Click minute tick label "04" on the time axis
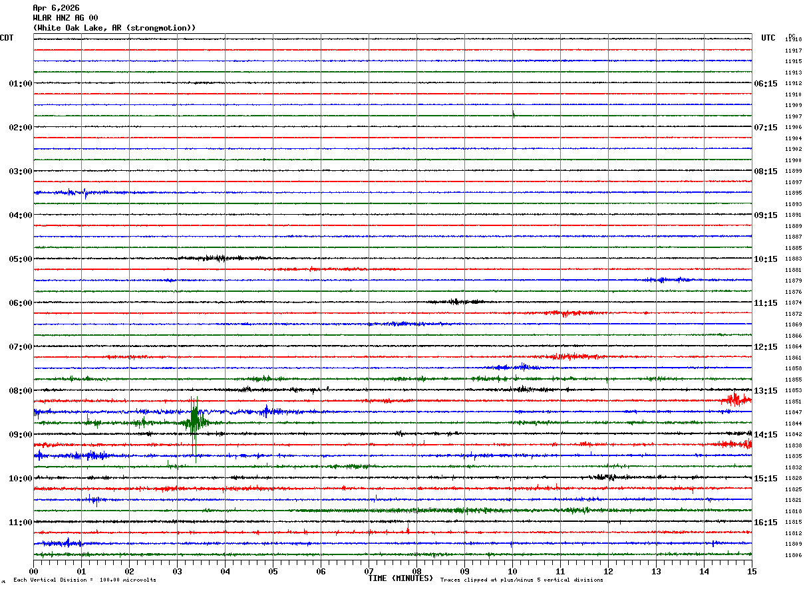The height and width of the screenshot is (589, 805). pyautogui.click(x=225, y=572)
